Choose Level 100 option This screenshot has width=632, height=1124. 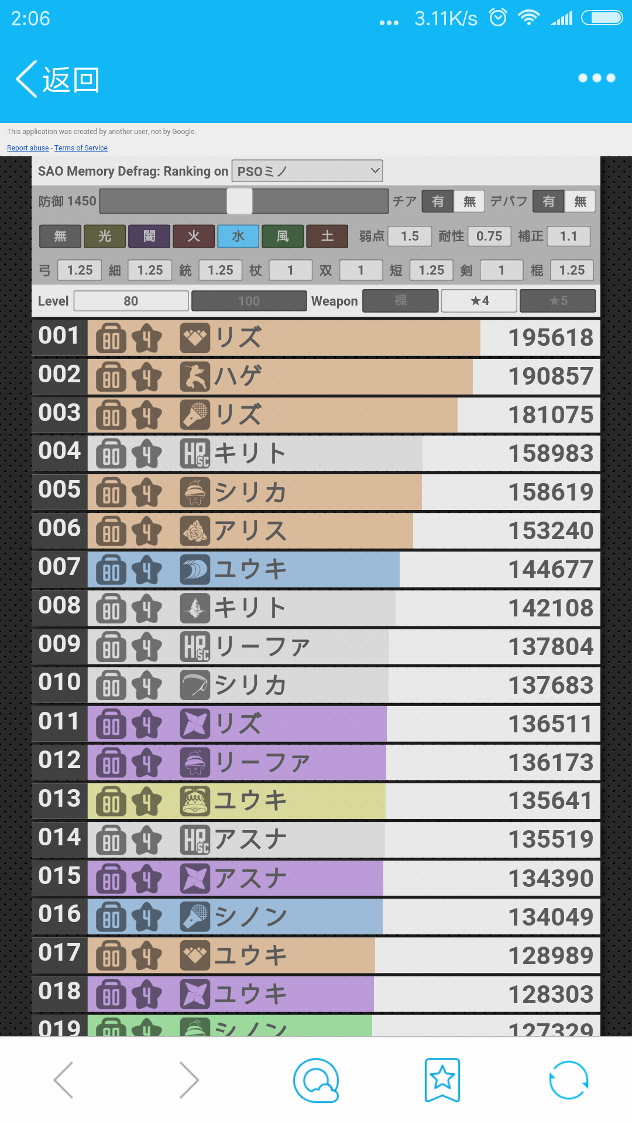pyautogui.click(x=249, y=301)
